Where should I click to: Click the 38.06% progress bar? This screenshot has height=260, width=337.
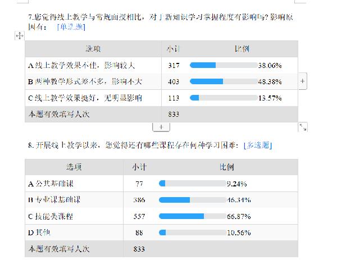pos(224,65)
